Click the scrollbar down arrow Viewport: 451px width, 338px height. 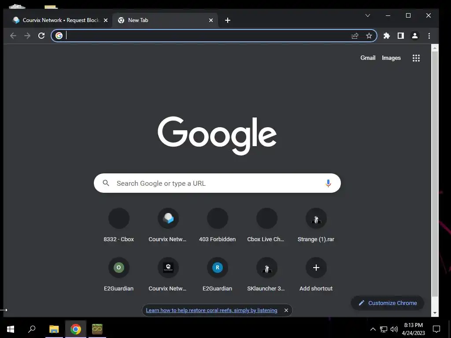tap(435, 313)
